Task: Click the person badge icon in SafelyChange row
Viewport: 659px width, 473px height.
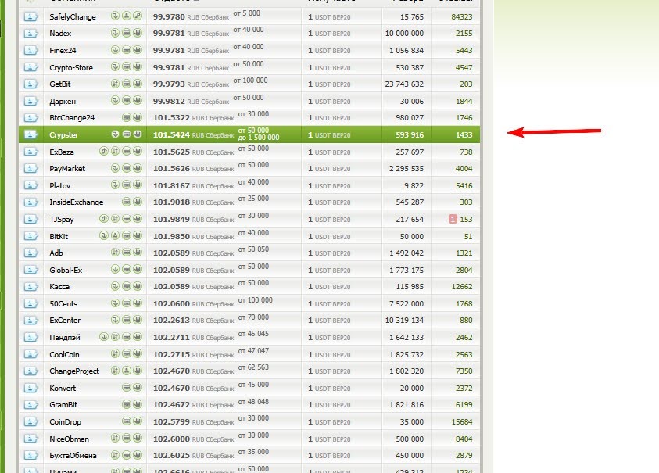Action: [x=127, y=16]
